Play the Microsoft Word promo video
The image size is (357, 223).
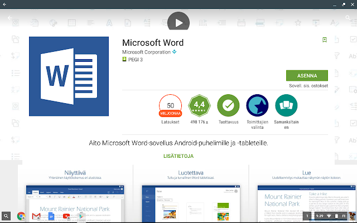coord(178,23)
